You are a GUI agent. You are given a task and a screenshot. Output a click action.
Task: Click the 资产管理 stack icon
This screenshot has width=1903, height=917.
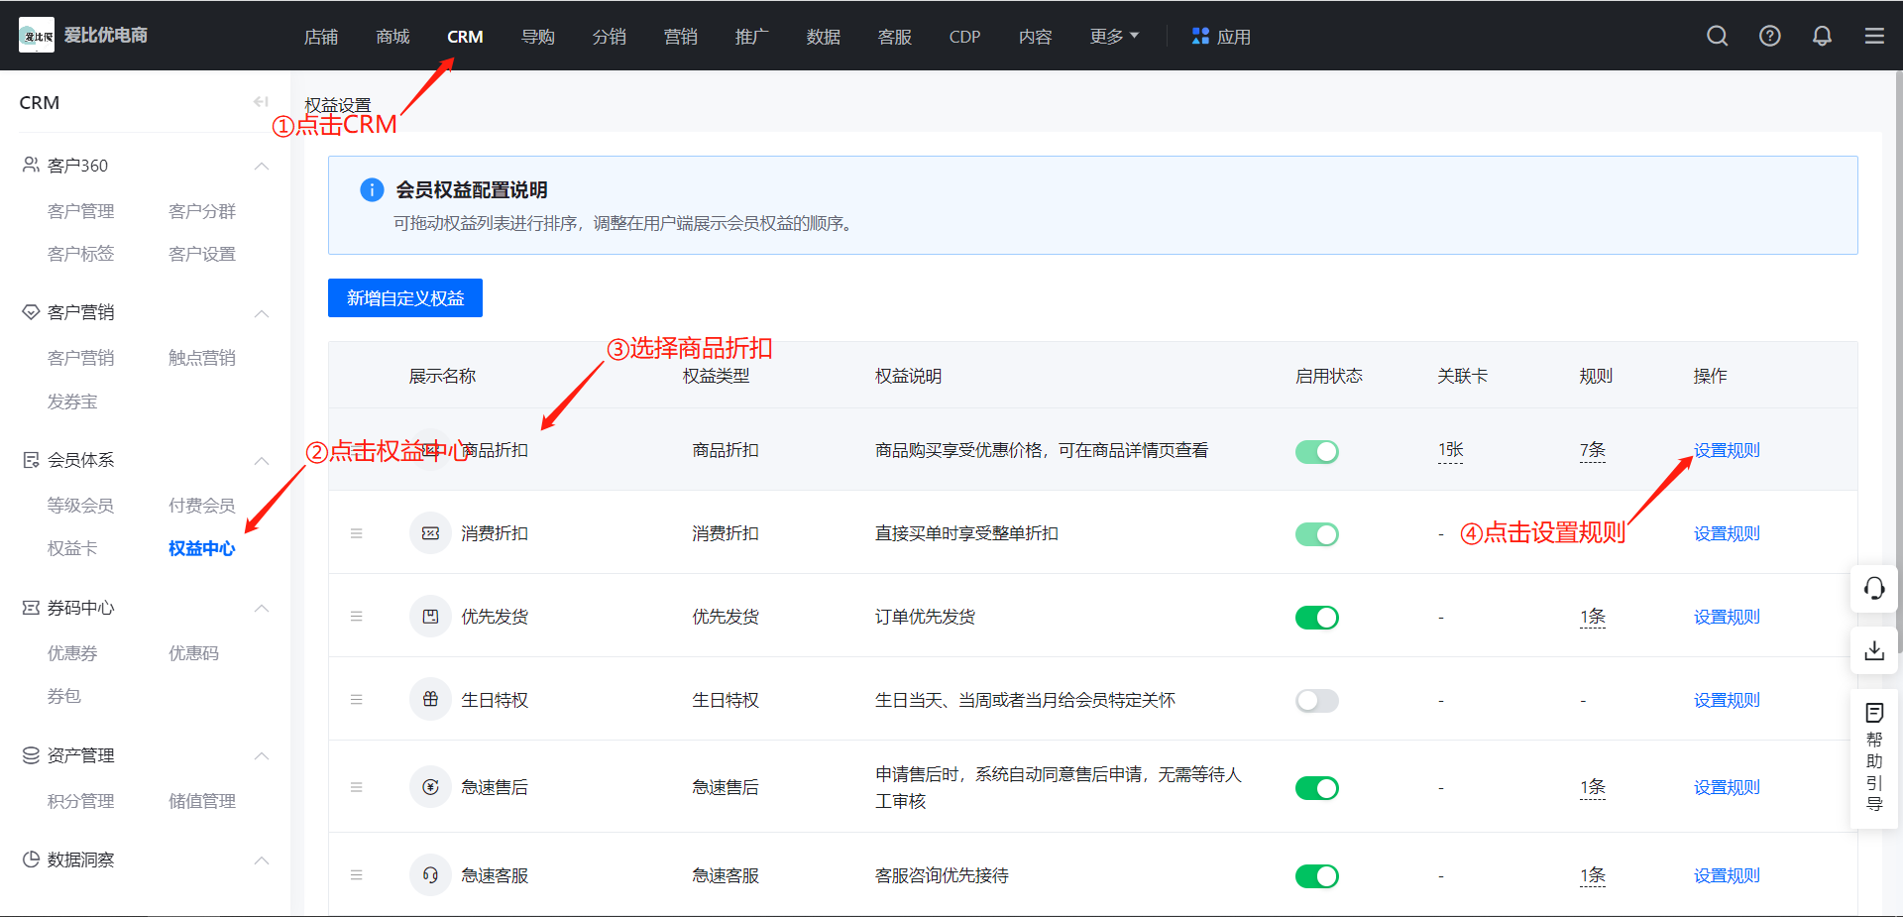pos(31,755)
